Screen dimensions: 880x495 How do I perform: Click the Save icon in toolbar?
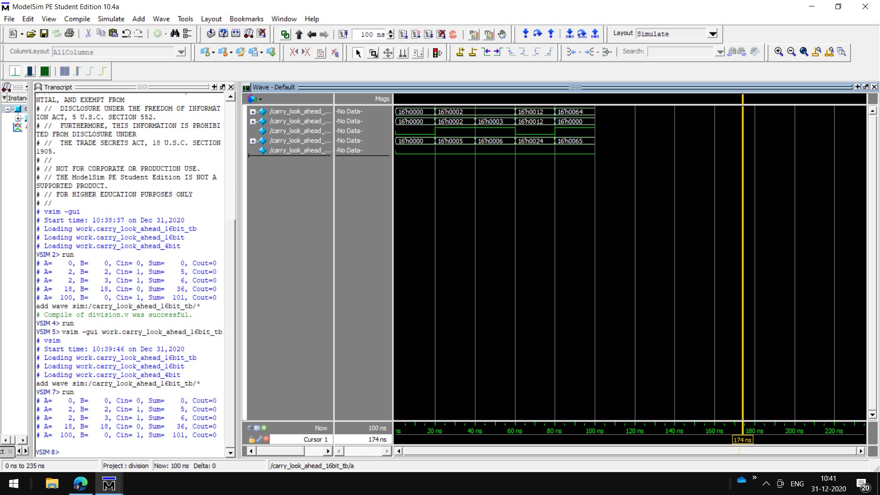[44, 33]
